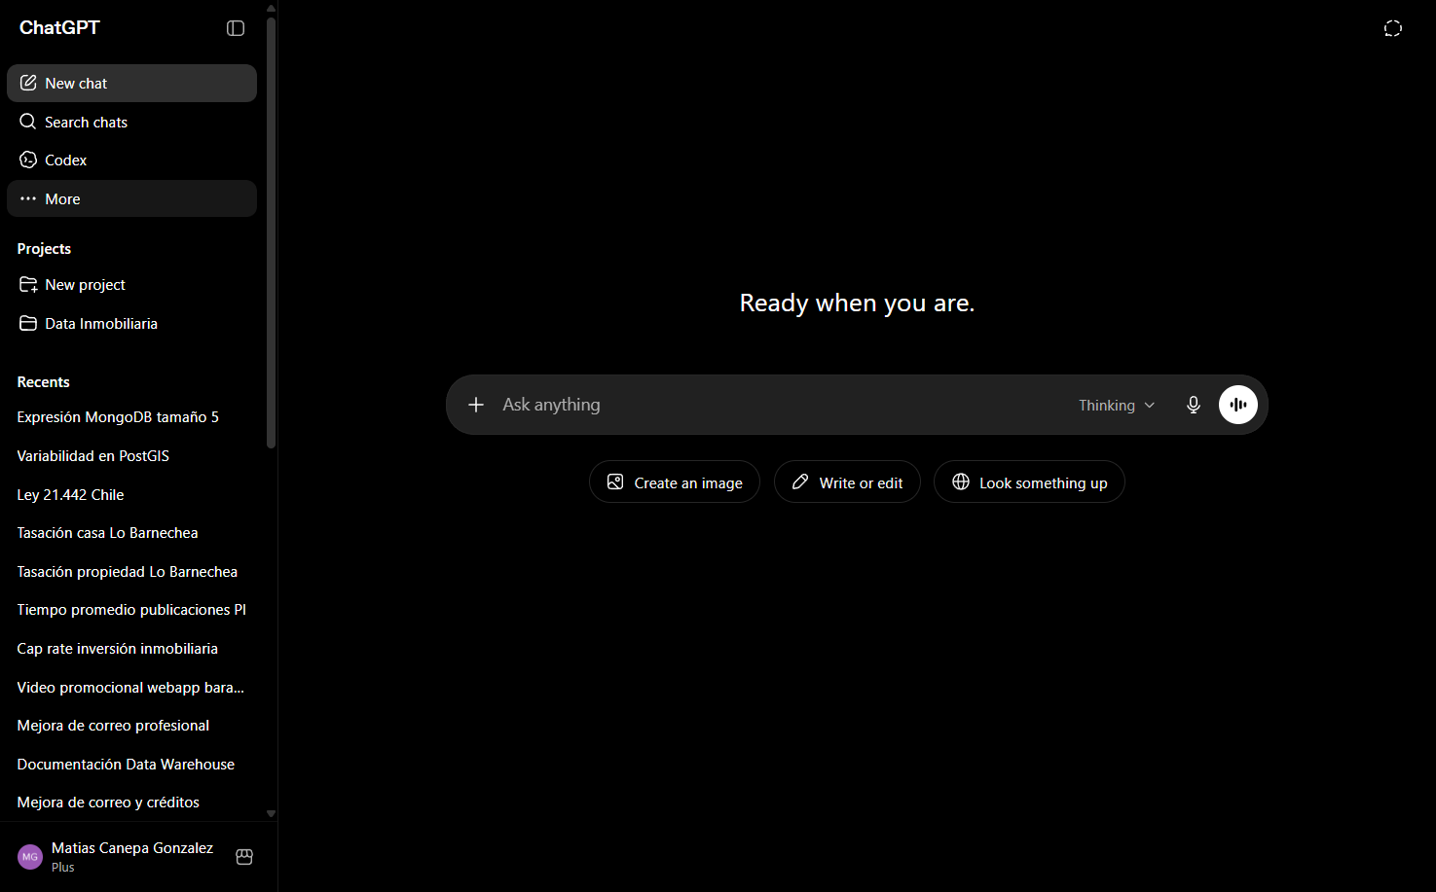Focus the Ask anything input field
1436x892 pixels.
(x=779, y=405)
